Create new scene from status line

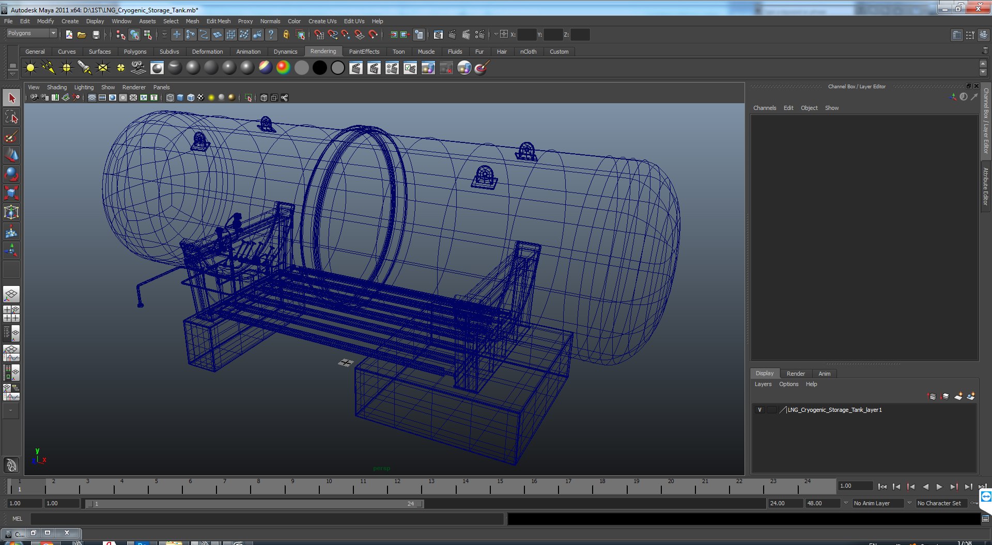tap(69, 35)
